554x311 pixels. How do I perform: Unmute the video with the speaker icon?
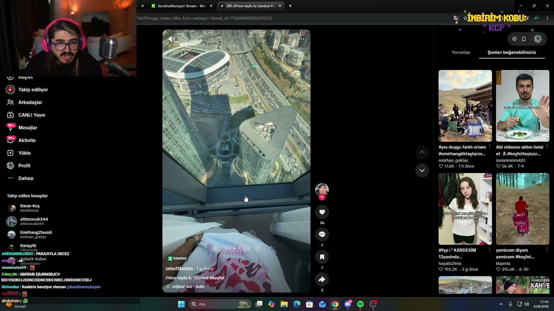click(171, 38)
